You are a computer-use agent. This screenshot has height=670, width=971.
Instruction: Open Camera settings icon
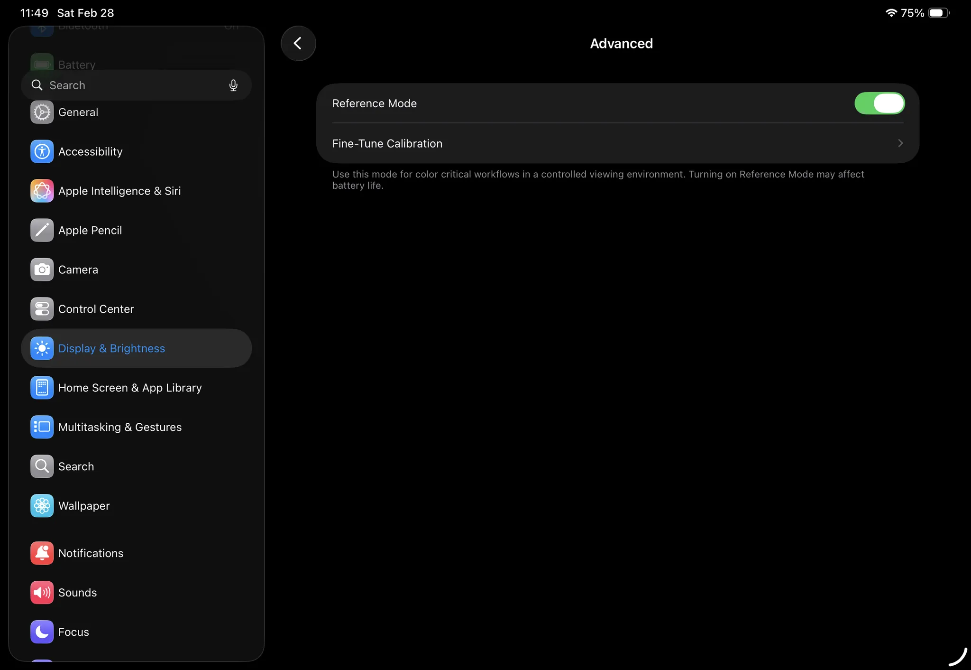(42, 270)
